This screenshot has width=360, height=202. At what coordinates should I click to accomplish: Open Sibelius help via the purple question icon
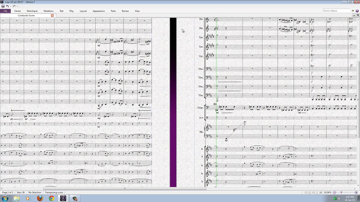[x=357, y=11]
